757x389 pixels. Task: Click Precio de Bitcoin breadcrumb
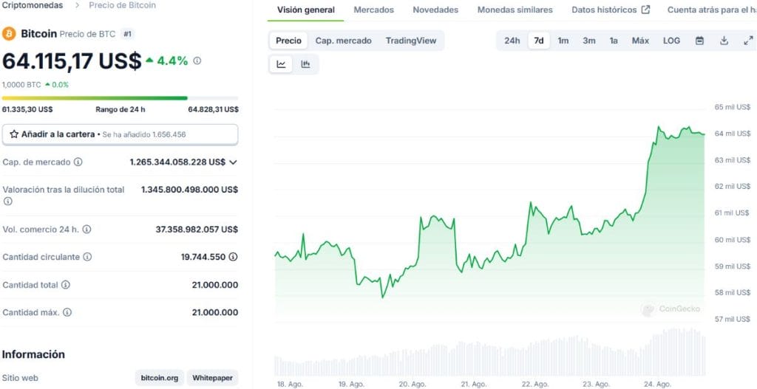click(x=122, y=6)
